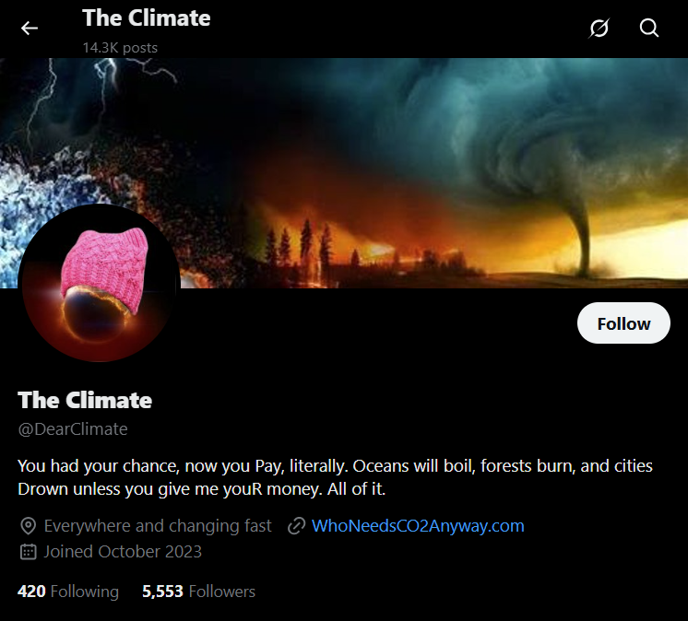
Task: Select the @DearClimate handle text
Action: coord(73,429)
